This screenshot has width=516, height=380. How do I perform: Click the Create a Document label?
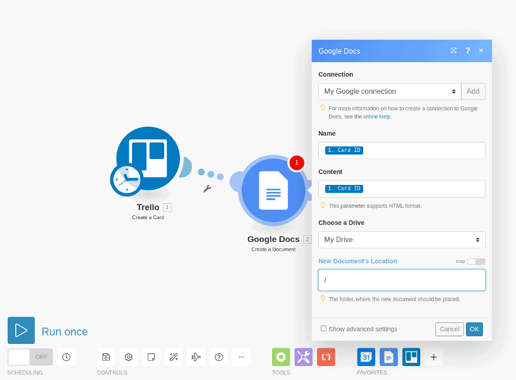(273, 250)
